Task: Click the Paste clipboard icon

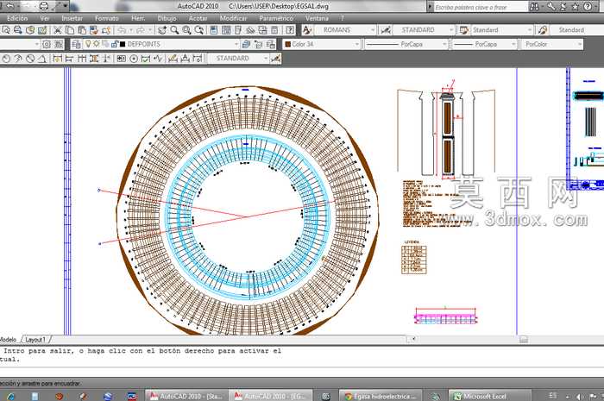Action: point(82,30)
